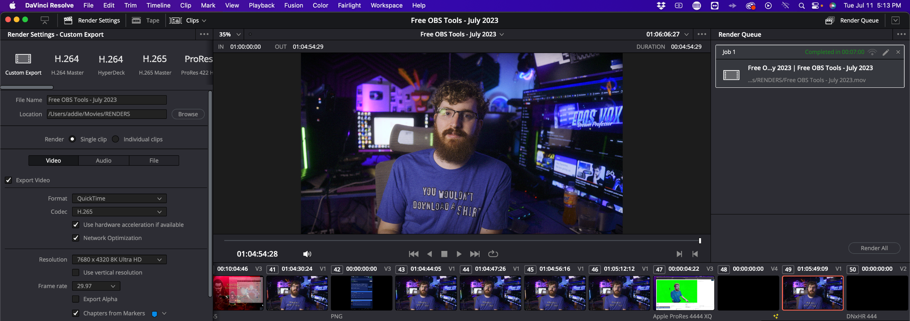
Task: Click the mark out button
Action: [x=695, y=254]
